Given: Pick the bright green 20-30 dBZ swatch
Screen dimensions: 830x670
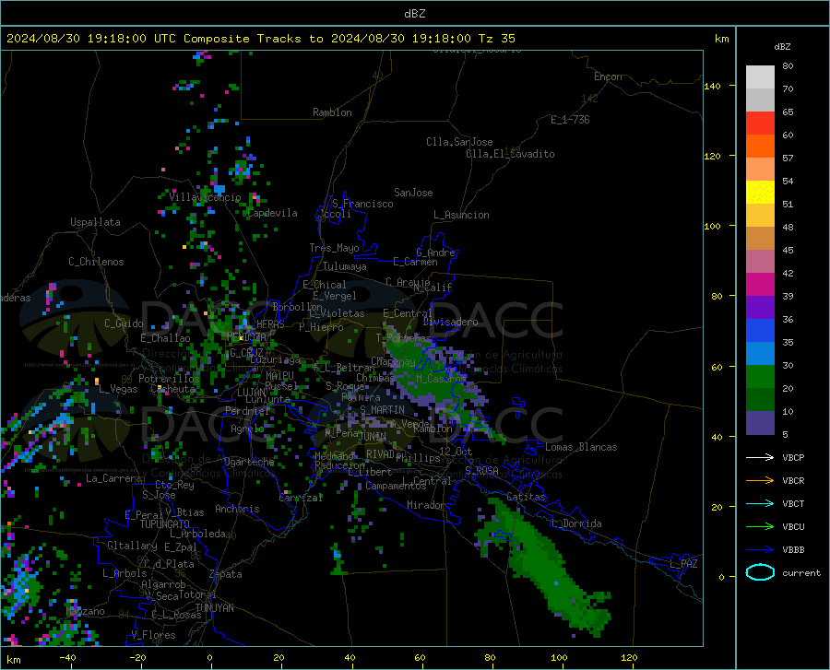Looking at the screenshot, I should tap(760, 377).
